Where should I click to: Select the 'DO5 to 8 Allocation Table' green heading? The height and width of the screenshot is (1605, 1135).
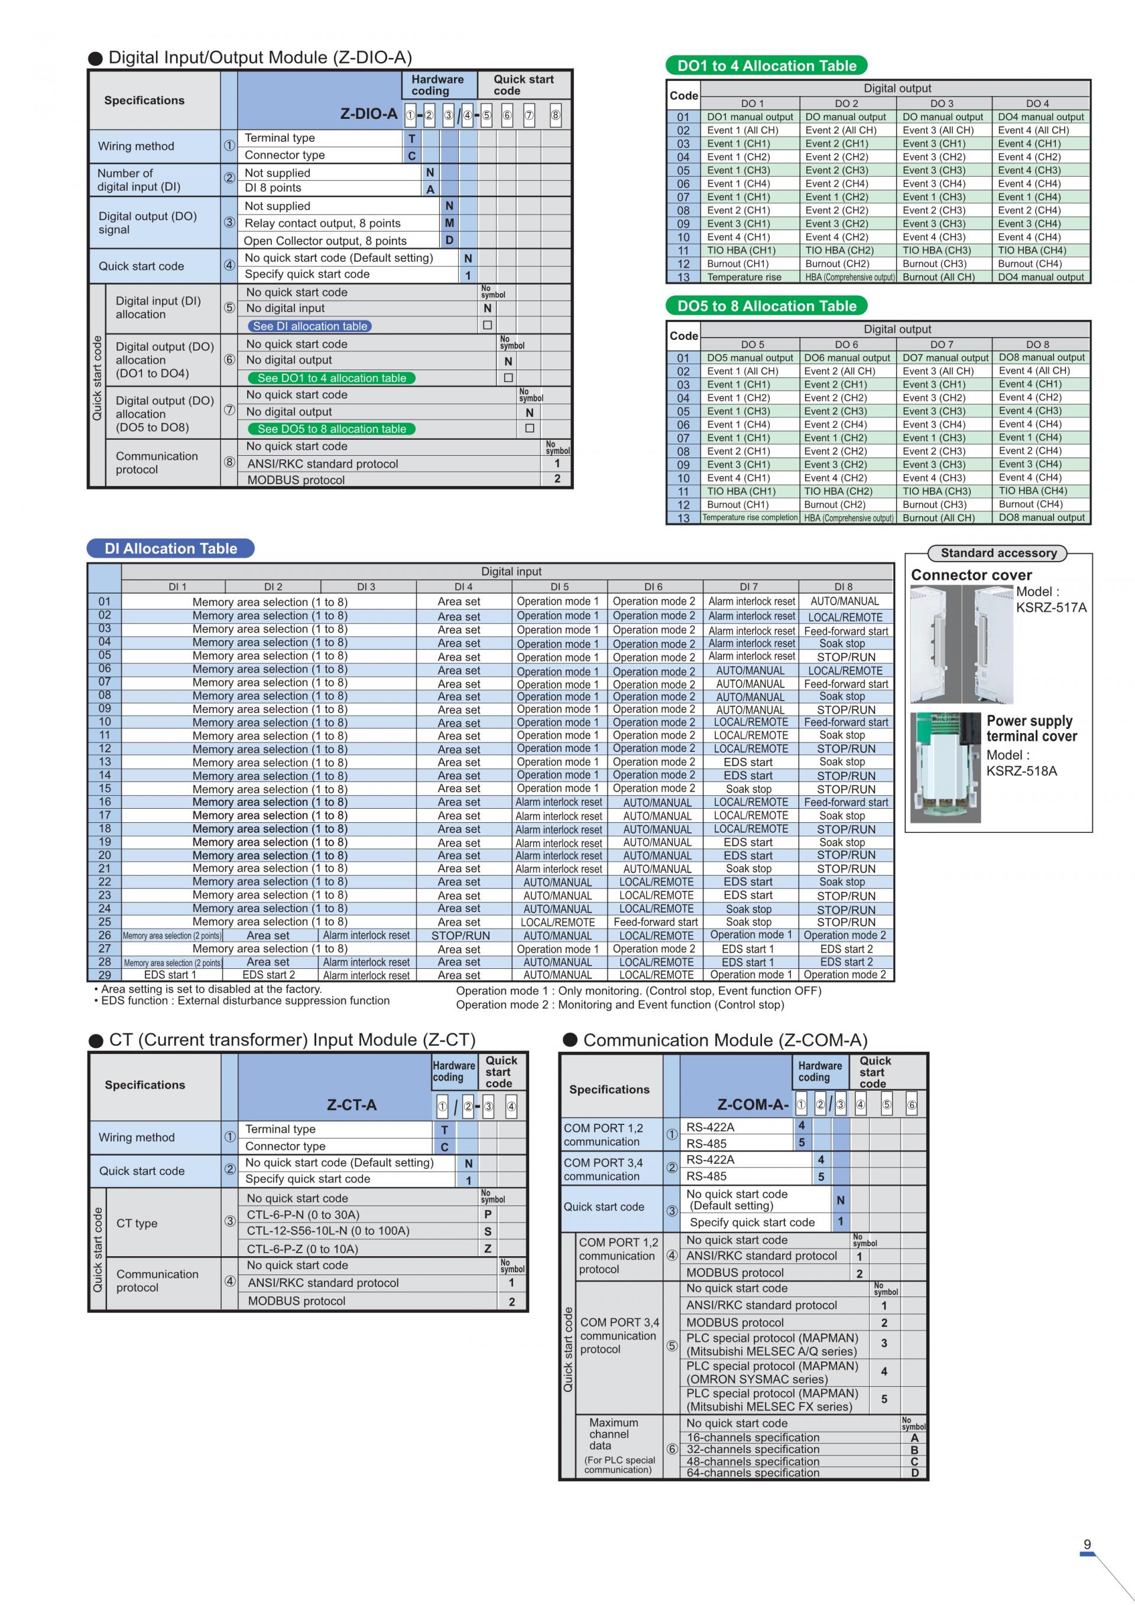click(767, 306)
